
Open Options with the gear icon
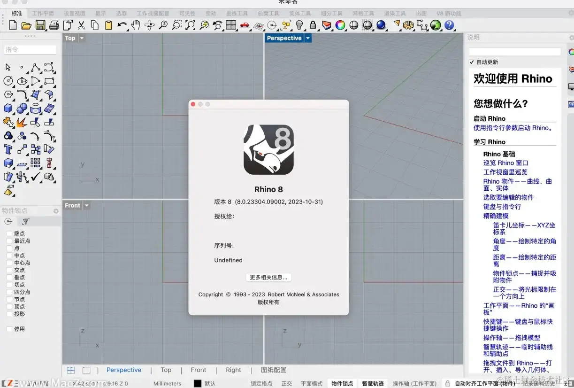tap(408, 25)
